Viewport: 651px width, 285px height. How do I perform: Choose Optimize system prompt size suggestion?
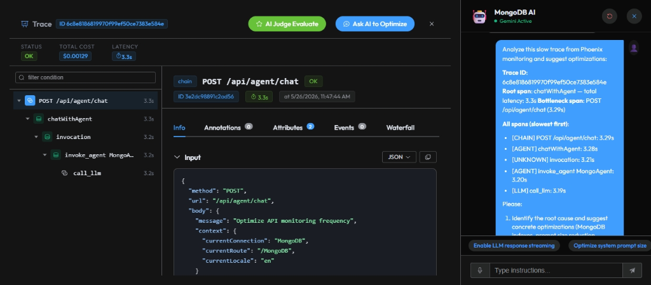pyautogui.click(x=610, y=246)
